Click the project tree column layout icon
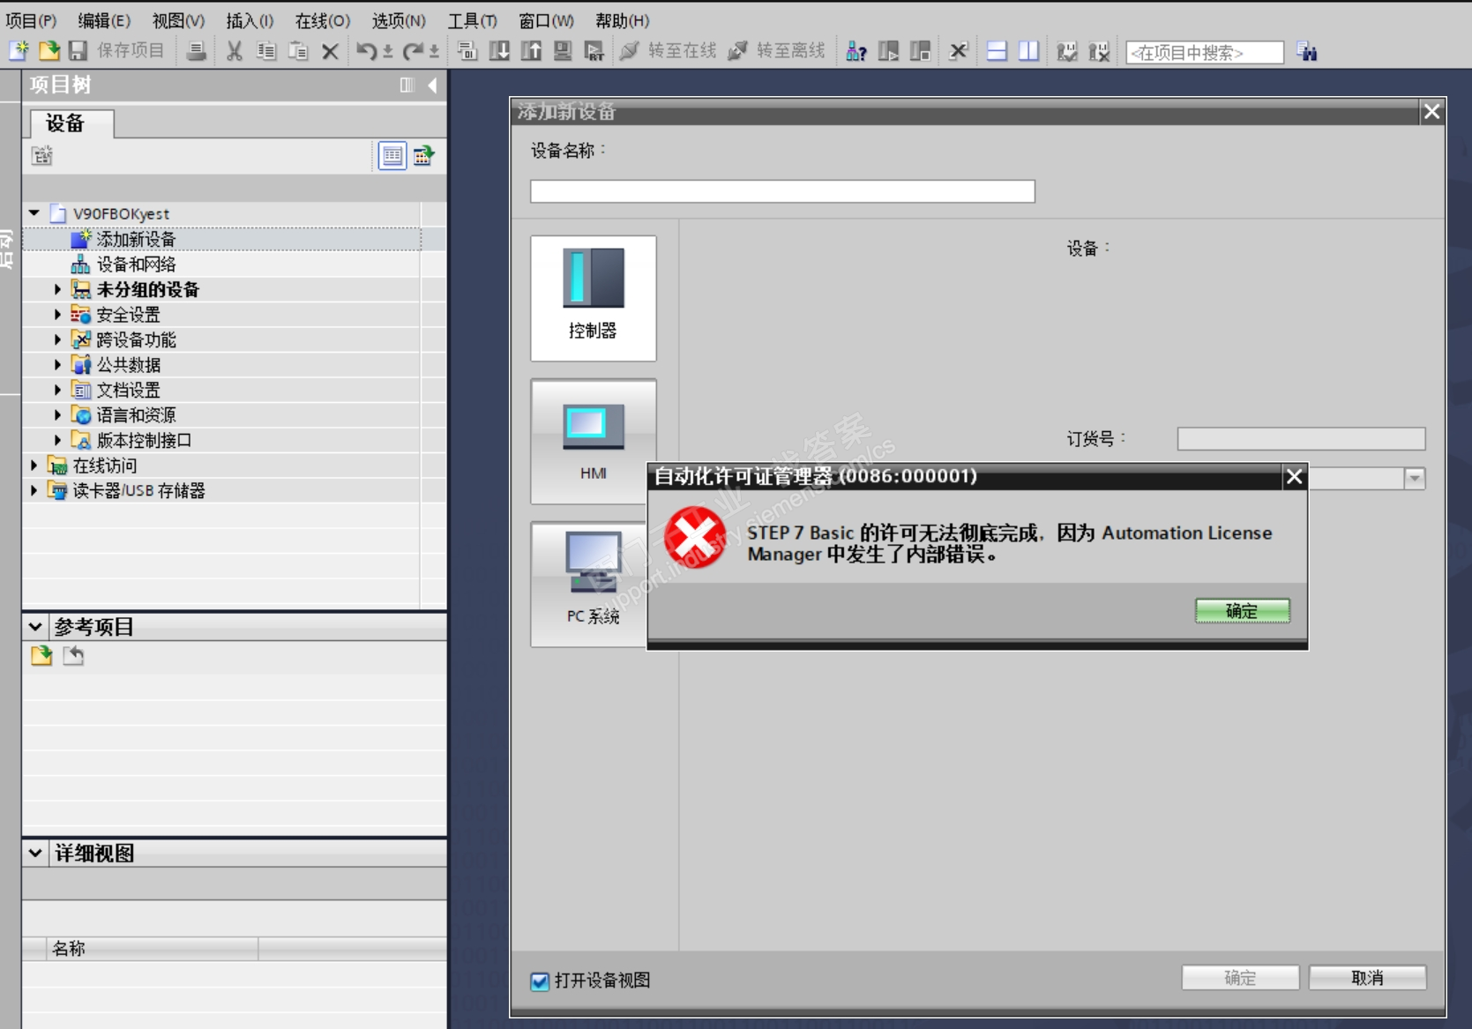1472x1029 pixels. pyautogui.click(x=407, y=85)
